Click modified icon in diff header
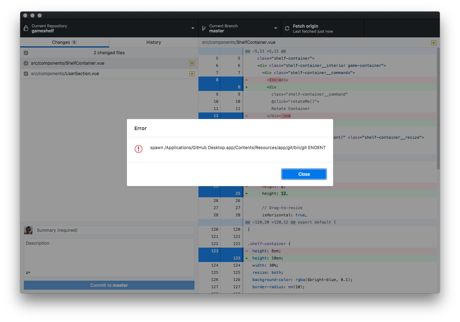The width and height of the screenshot is (460, 322). 434,42
